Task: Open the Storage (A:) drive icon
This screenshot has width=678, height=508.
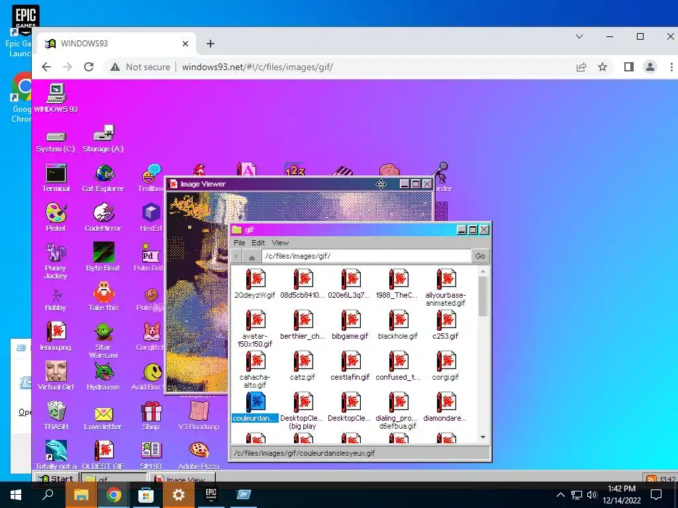Action: (103, 134)
